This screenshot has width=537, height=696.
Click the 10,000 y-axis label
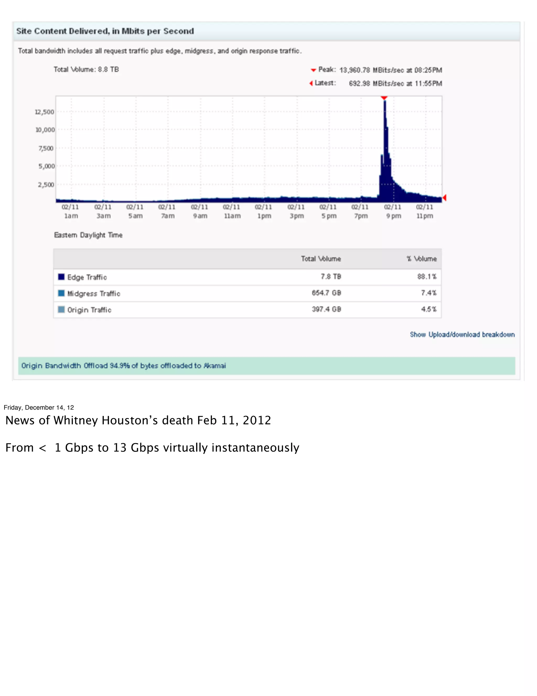coord(45,130)
